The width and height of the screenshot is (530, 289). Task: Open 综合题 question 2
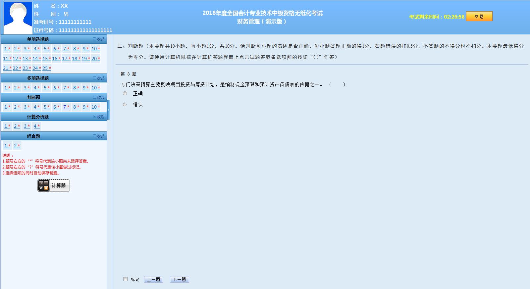[17, 146]
